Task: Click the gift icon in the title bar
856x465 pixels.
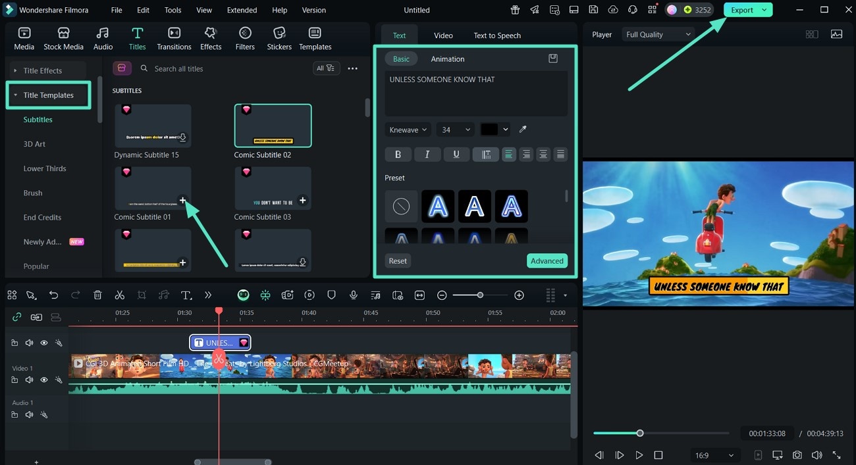Action: click(514, 10)
